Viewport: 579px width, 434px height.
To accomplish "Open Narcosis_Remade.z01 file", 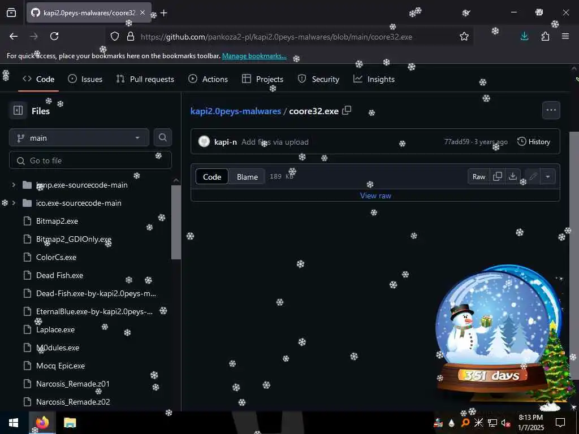I will (x=73, y=384).
